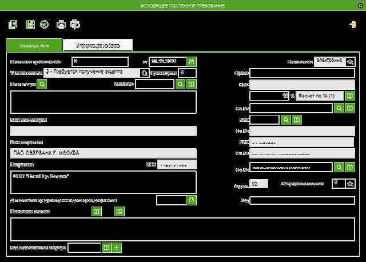Switch to the Информация из банка tab

pos(98,45)
